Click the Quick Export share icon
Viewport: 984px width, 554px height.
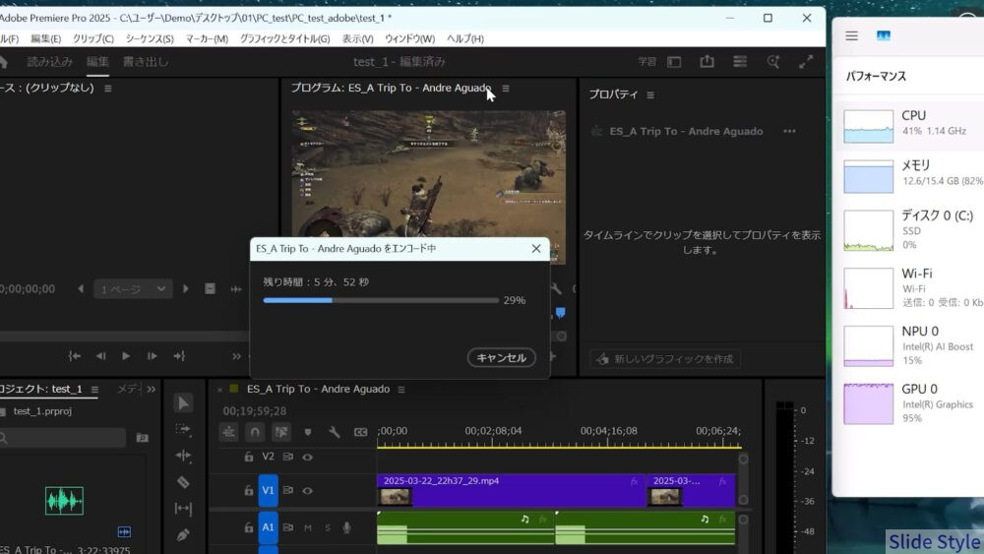[707, 61]
